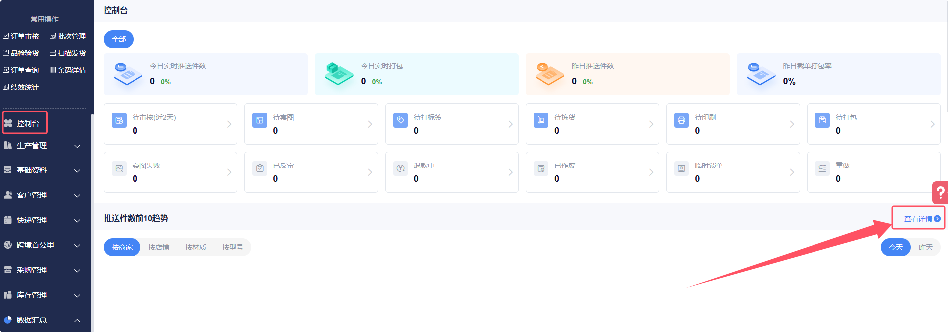Switch to the 按型号 tab
Viewport: 948px width, 332px height.
[x=233, y=247]
